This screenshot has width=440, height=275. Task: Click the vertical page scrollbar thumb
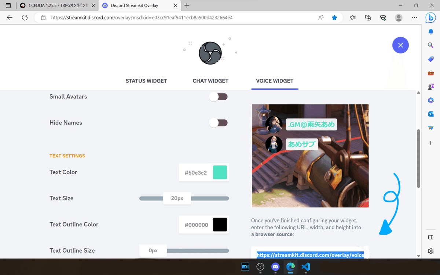tap(418, 158)
